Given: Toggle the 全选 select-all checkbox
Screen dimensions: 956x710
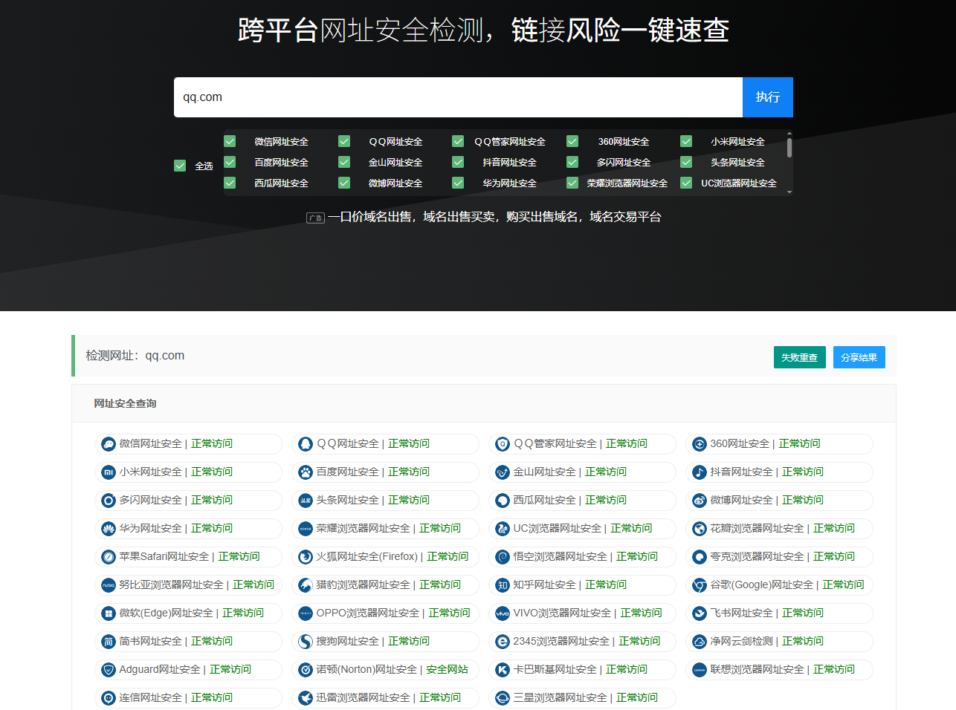Looking at the screenshot, I should [x=180, y=166].
